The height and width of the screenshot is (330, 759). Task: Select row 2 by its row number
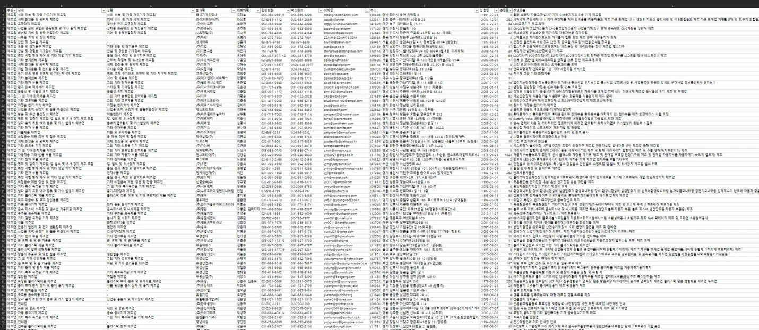[x=2, y=14]
